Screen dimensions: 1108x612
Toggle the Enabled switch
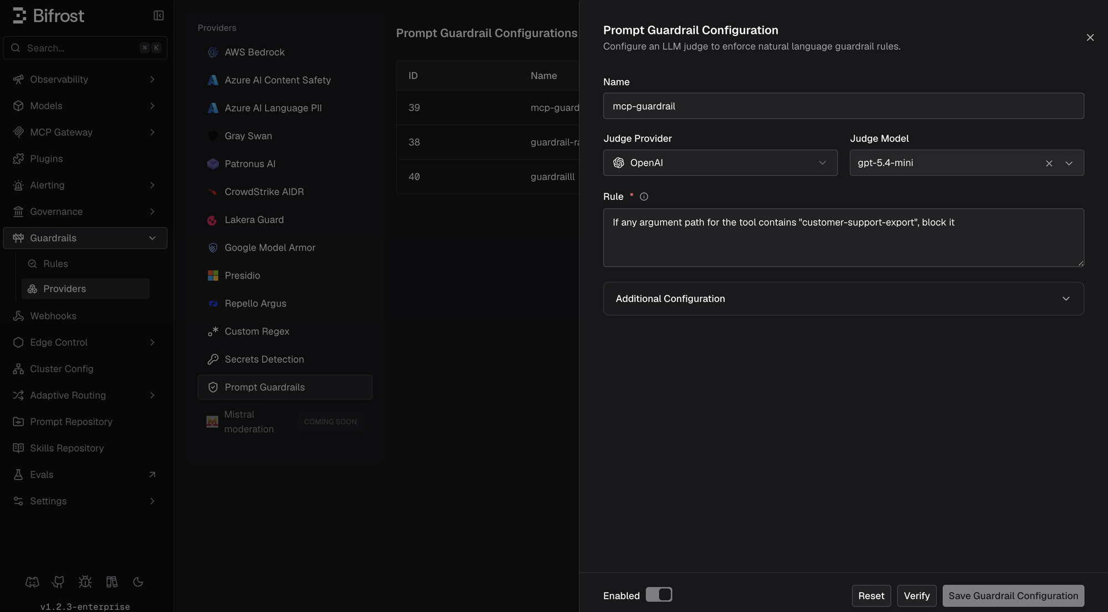pyautogui.click(x=659, y=595)
